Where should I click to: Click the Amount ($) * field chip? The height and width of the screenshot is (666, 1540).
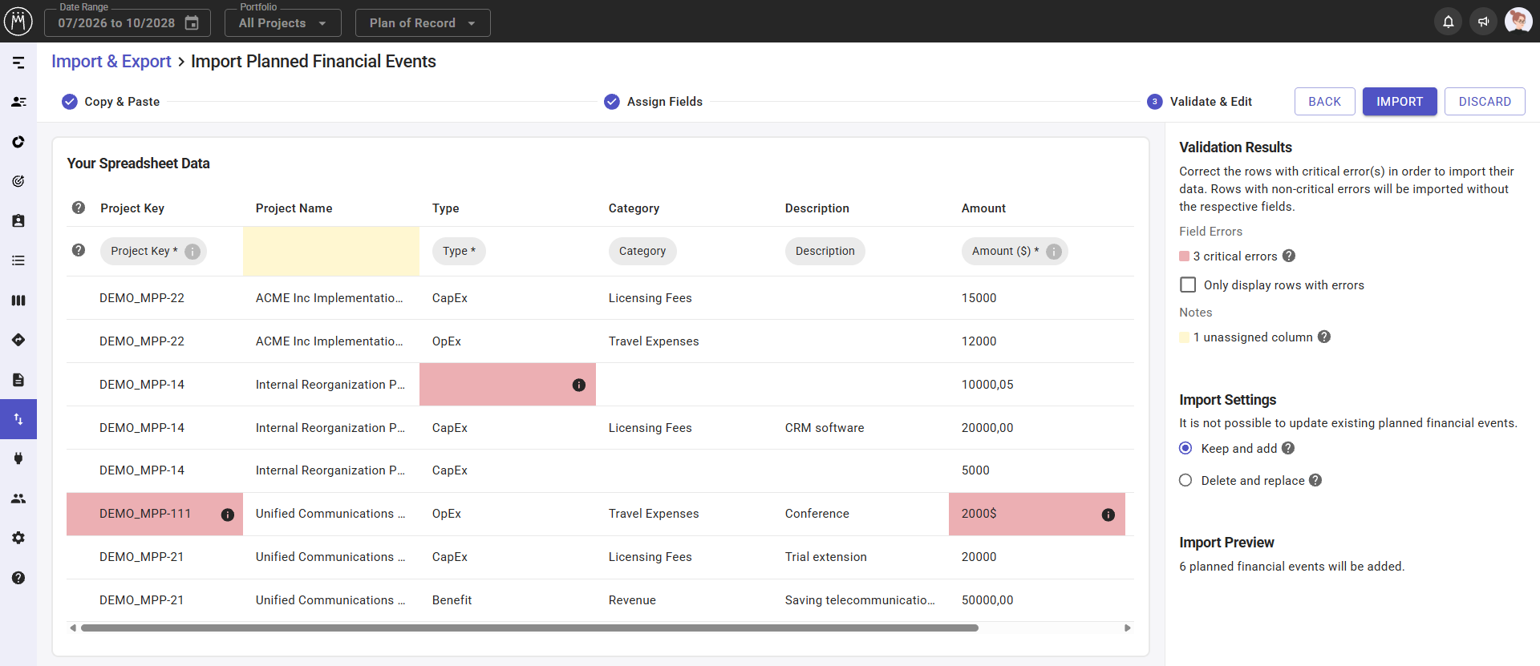click(1015, 251)
